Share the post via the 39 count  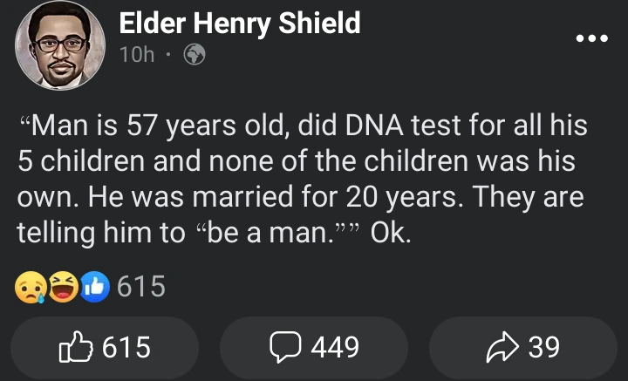coord(544,348)
